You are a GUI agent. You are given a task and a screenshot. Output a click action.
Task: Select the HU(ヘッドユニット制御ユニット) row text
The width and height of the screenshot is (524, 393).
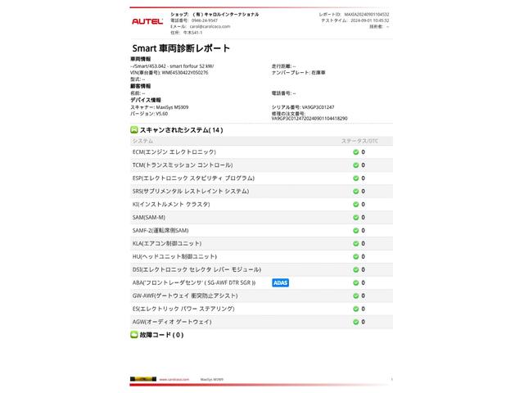174,256
